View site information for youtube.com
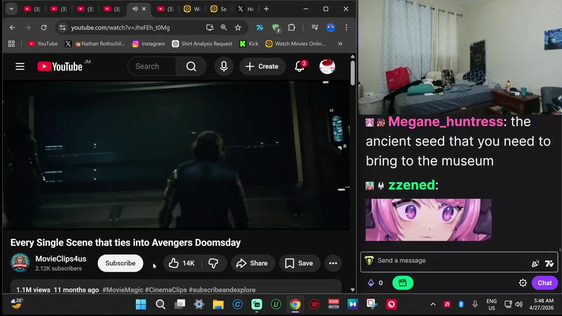This screenshot has height=316, width=562. click(63, 28)
